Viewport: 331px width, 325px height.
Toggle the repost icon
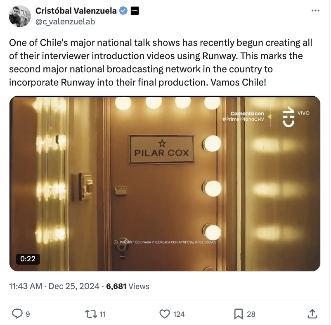click(x=91, y=314)
